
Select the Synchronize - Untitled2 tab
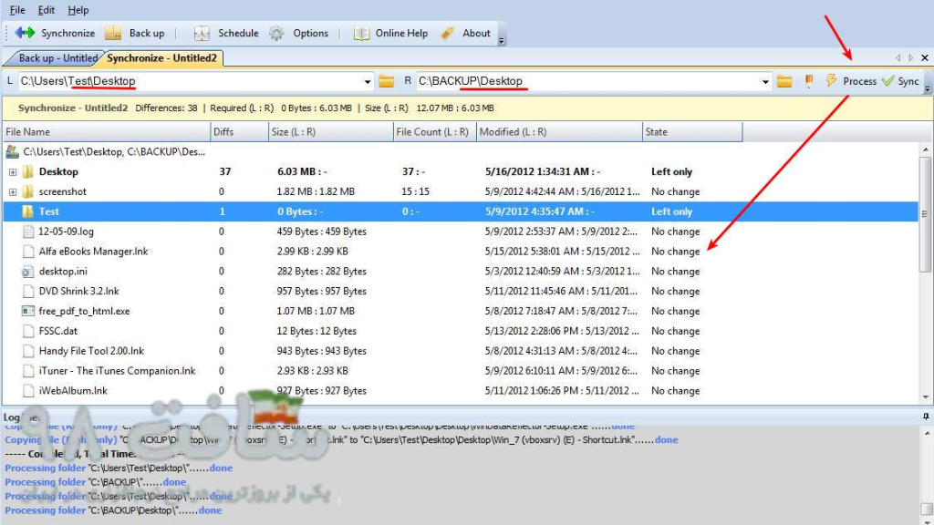pos(161,57)
